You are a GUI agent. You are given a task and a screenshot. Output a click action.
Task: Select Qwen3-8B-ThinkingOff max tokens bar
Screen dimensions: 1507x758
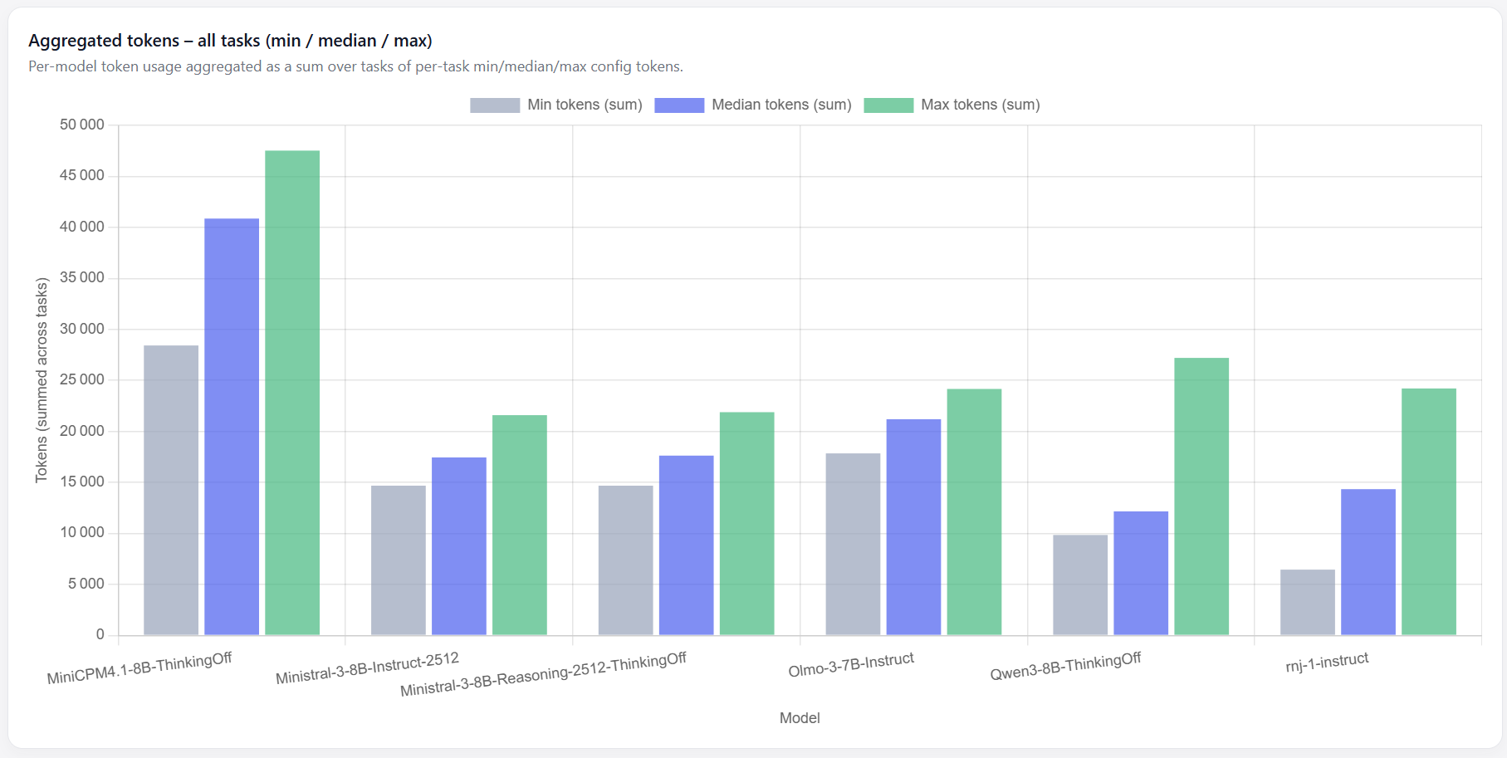pos(1201,496)
